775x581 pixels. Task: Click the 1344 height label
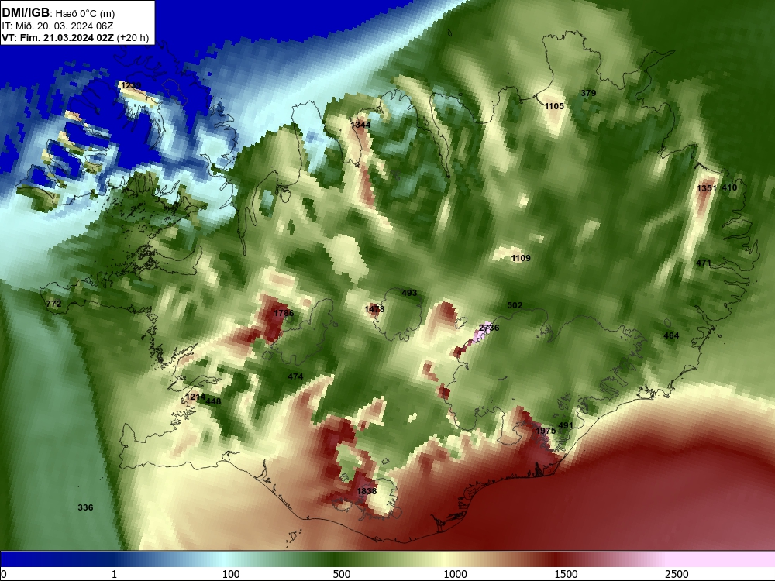(x=360, y=125)
